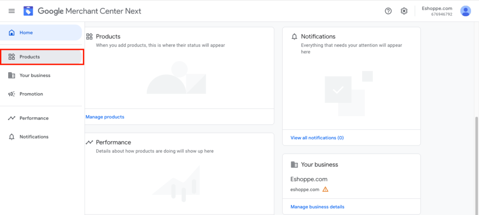
Task: Open the Help question mark icon
Action: pos(388,11)
